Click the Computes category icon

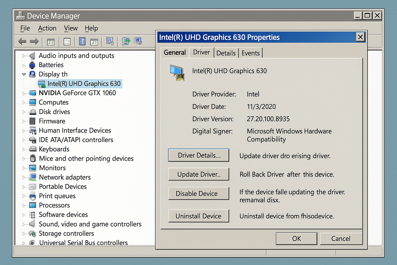pyautogui.click(x=33, y=102)
